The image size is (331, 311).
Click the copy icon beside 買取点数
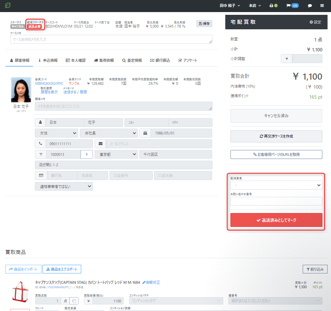click(74, 301)
